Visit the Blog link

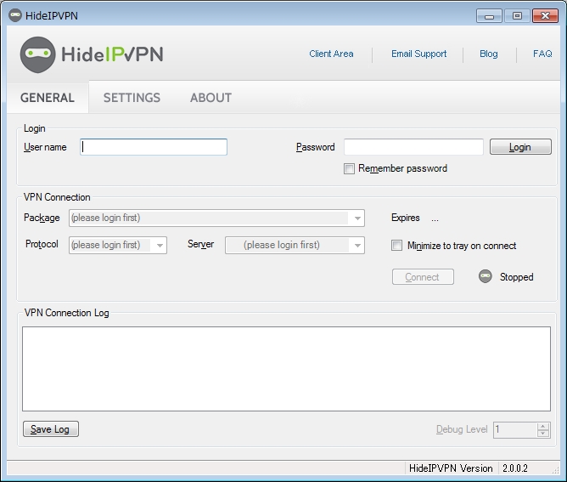click(489, 54)
